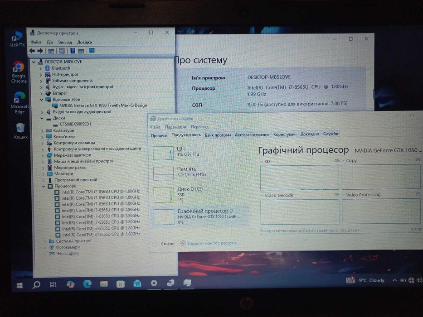Click Стисло to show fewer details
The width and height of the screenshot is (423, 317).
(164, 244)
